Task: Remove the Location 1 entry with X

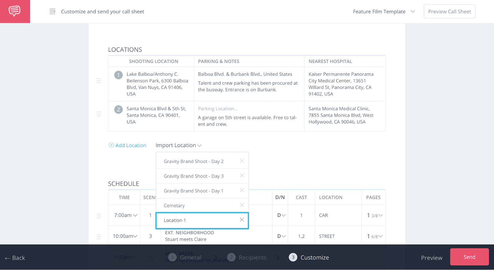Action: pyautogui.click(x=242, y=220)
